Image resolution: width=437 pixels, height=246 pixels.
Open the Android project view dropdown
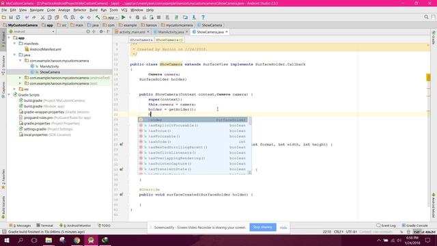click(32, 31)
